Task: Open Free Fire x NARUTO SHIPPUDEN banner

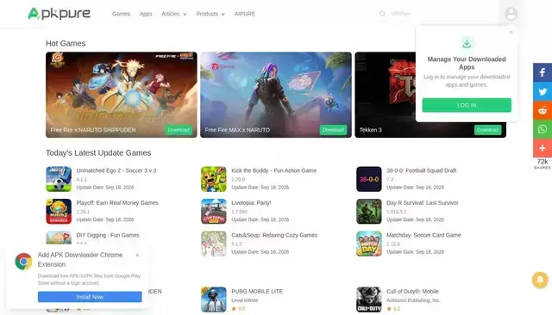Action: (122, 95)
